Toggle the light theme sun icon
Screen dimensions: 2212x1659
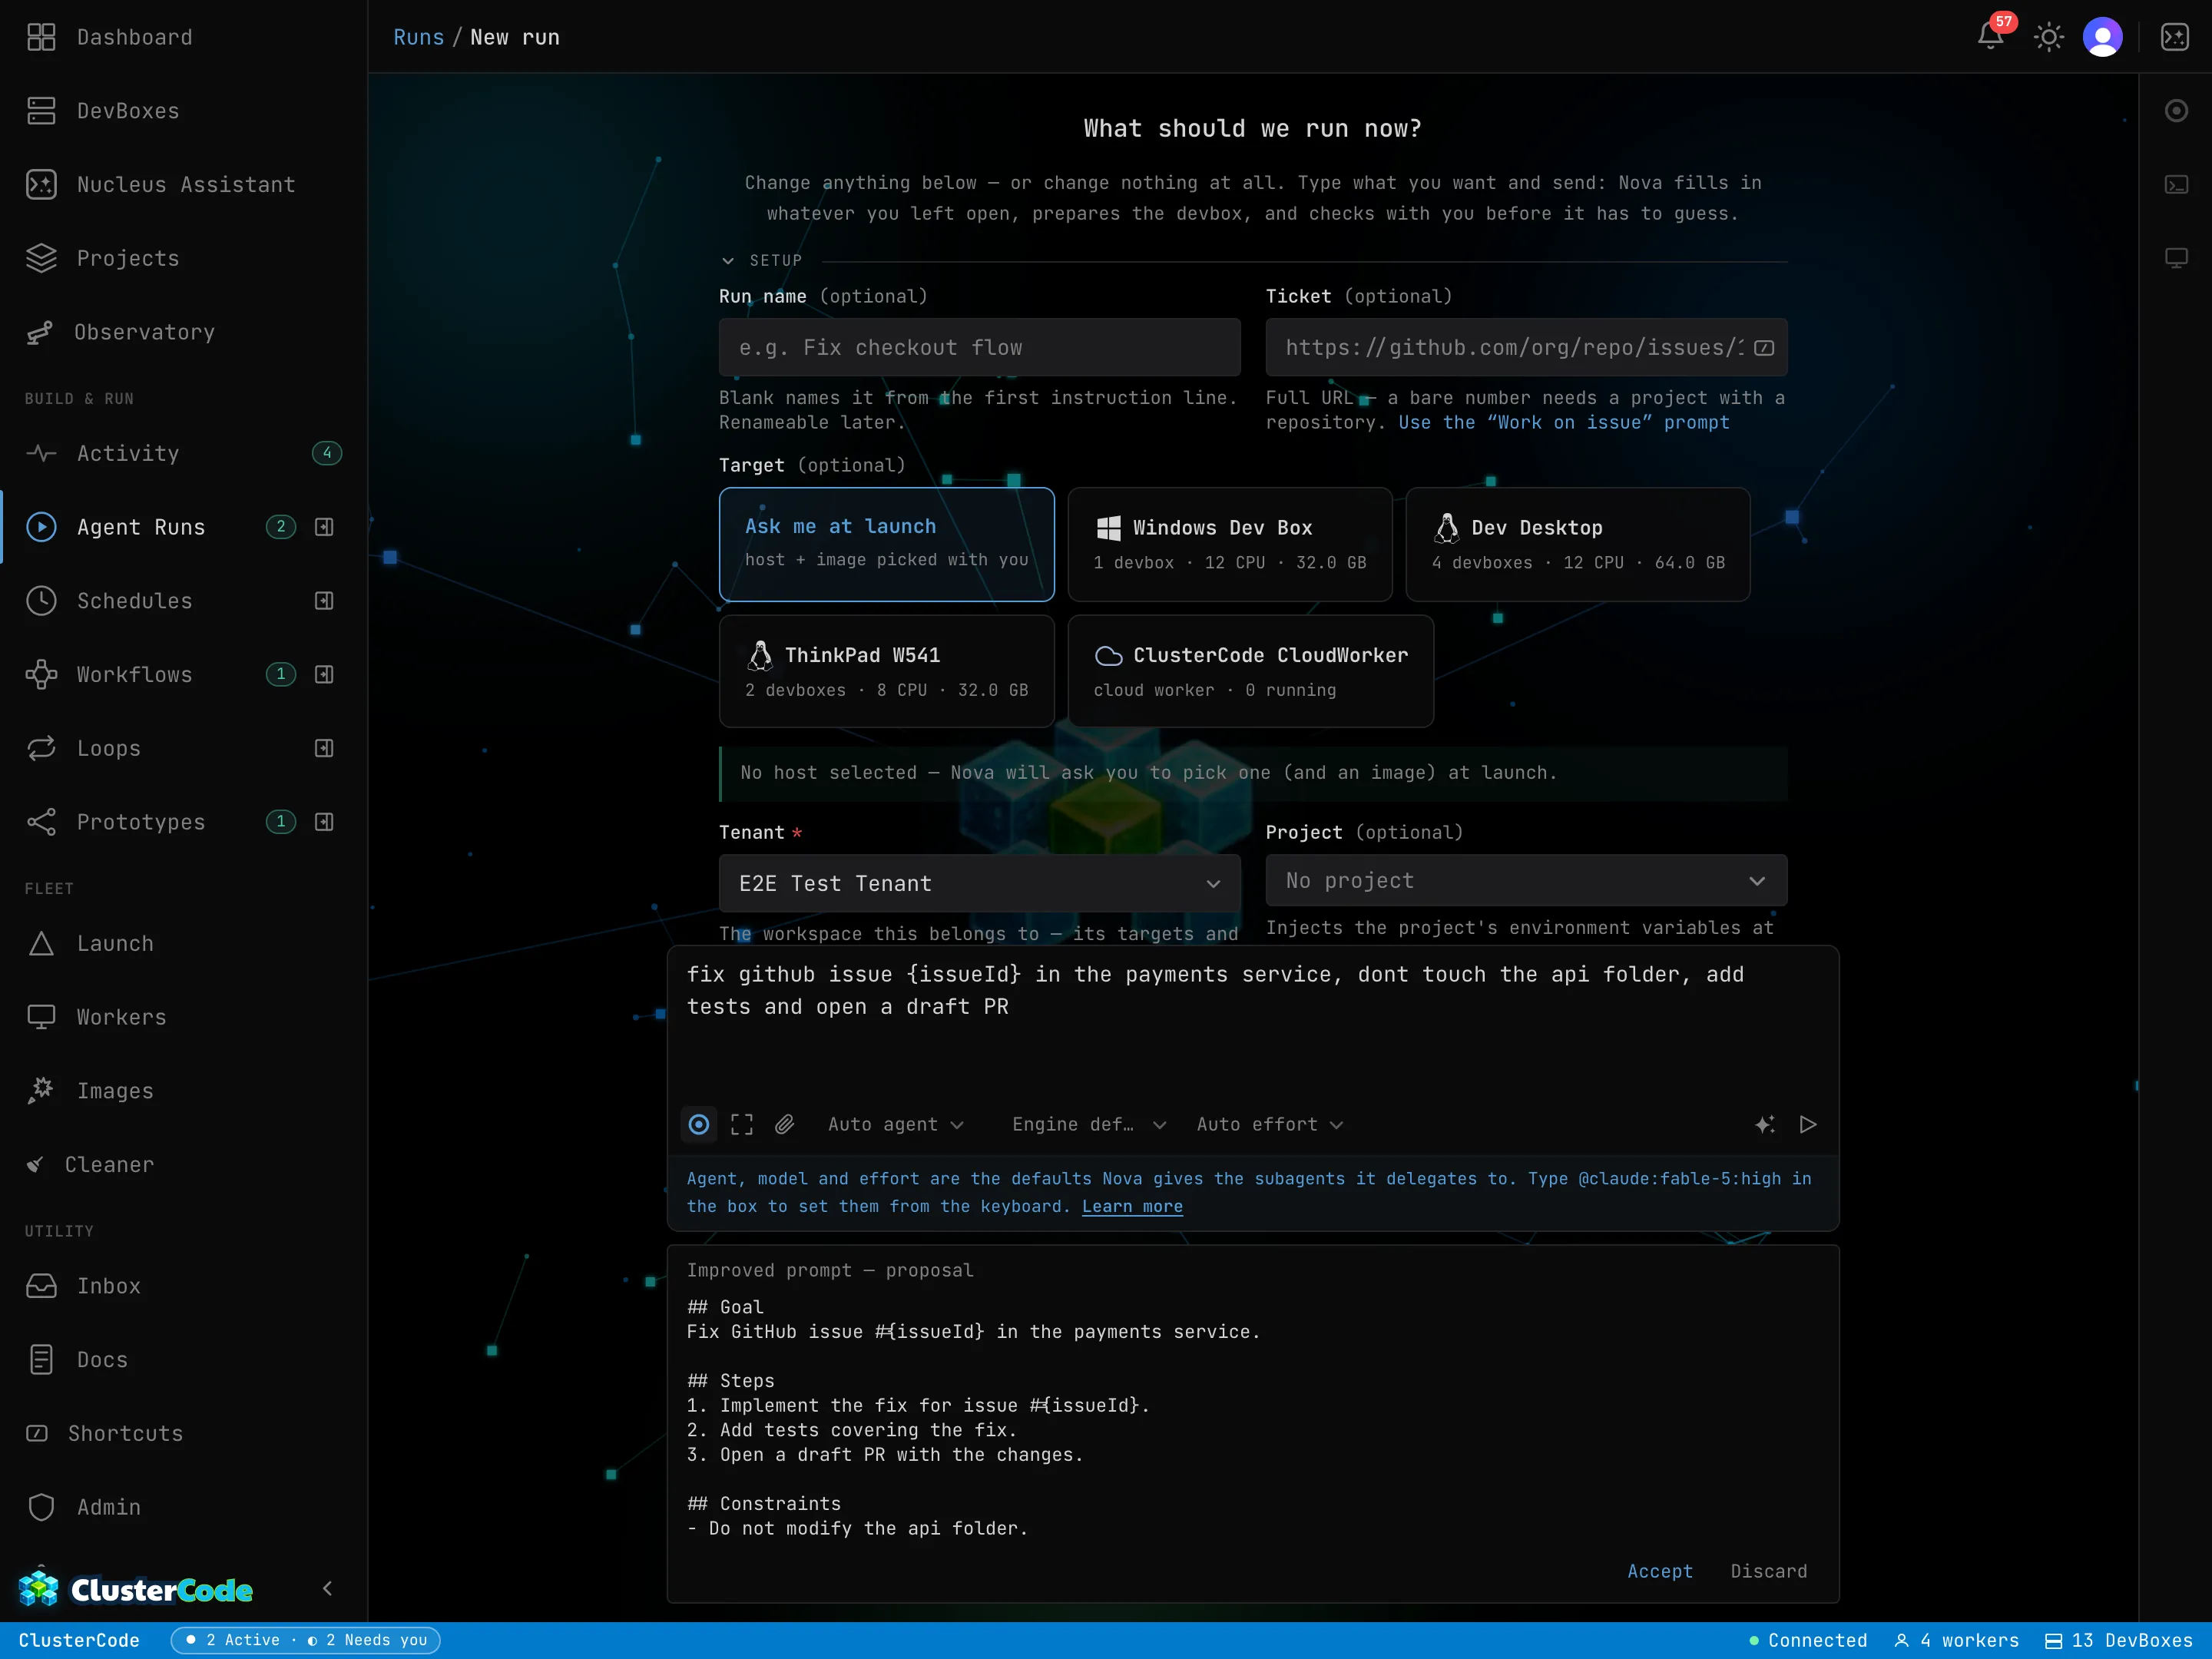coord(2048,37)
